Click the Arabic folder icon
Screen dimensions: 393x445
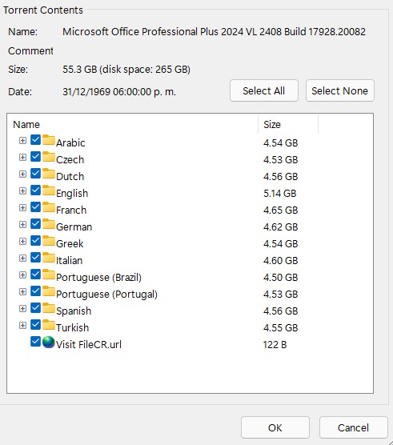(49, 140)
